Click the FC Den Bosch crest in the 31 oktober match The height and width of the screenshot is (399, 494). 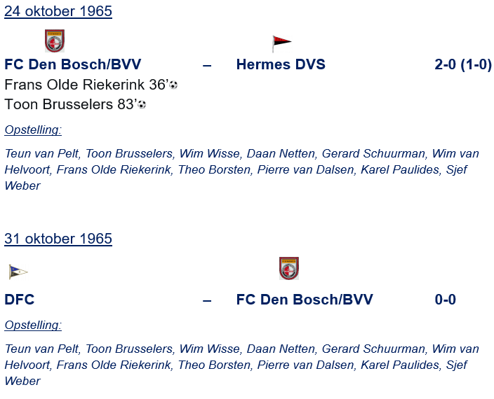[x=289, y=268]
